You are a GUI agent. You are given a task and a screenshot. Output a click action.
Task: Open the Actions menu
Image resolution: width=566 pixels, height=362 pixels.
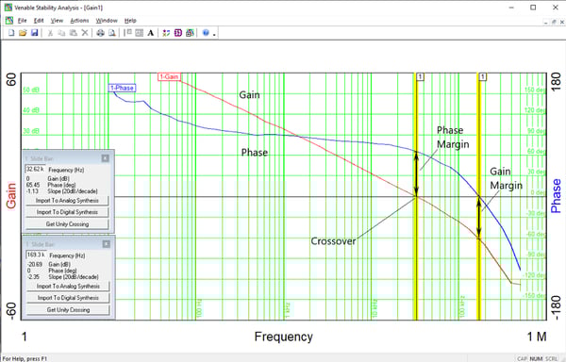(79, 21)
